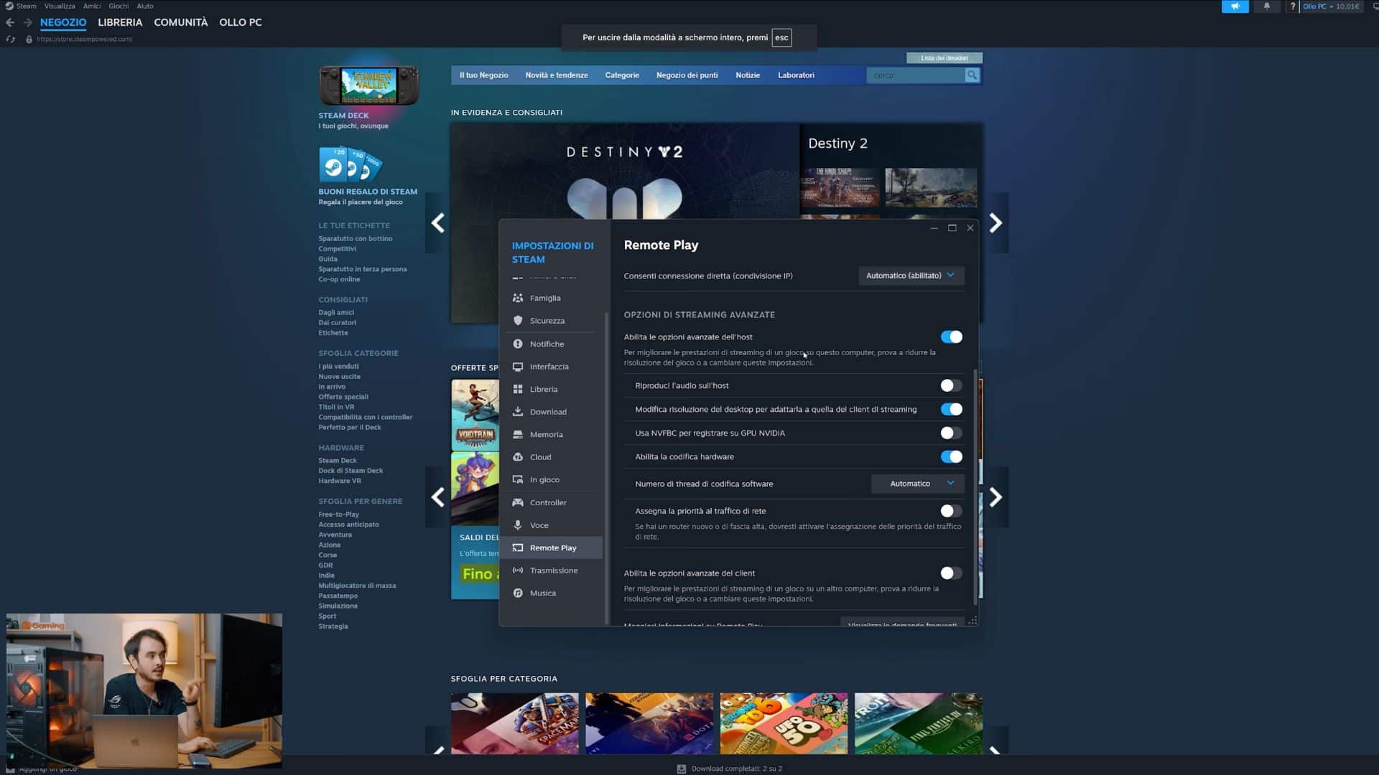Show previous featured game with left arrow

pos(437,223)
